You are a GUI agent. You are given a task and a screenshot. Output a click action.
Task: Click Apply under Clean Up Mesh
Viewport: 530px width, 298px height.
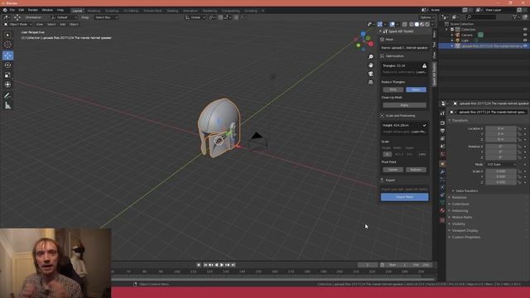[x=404, y=105]
